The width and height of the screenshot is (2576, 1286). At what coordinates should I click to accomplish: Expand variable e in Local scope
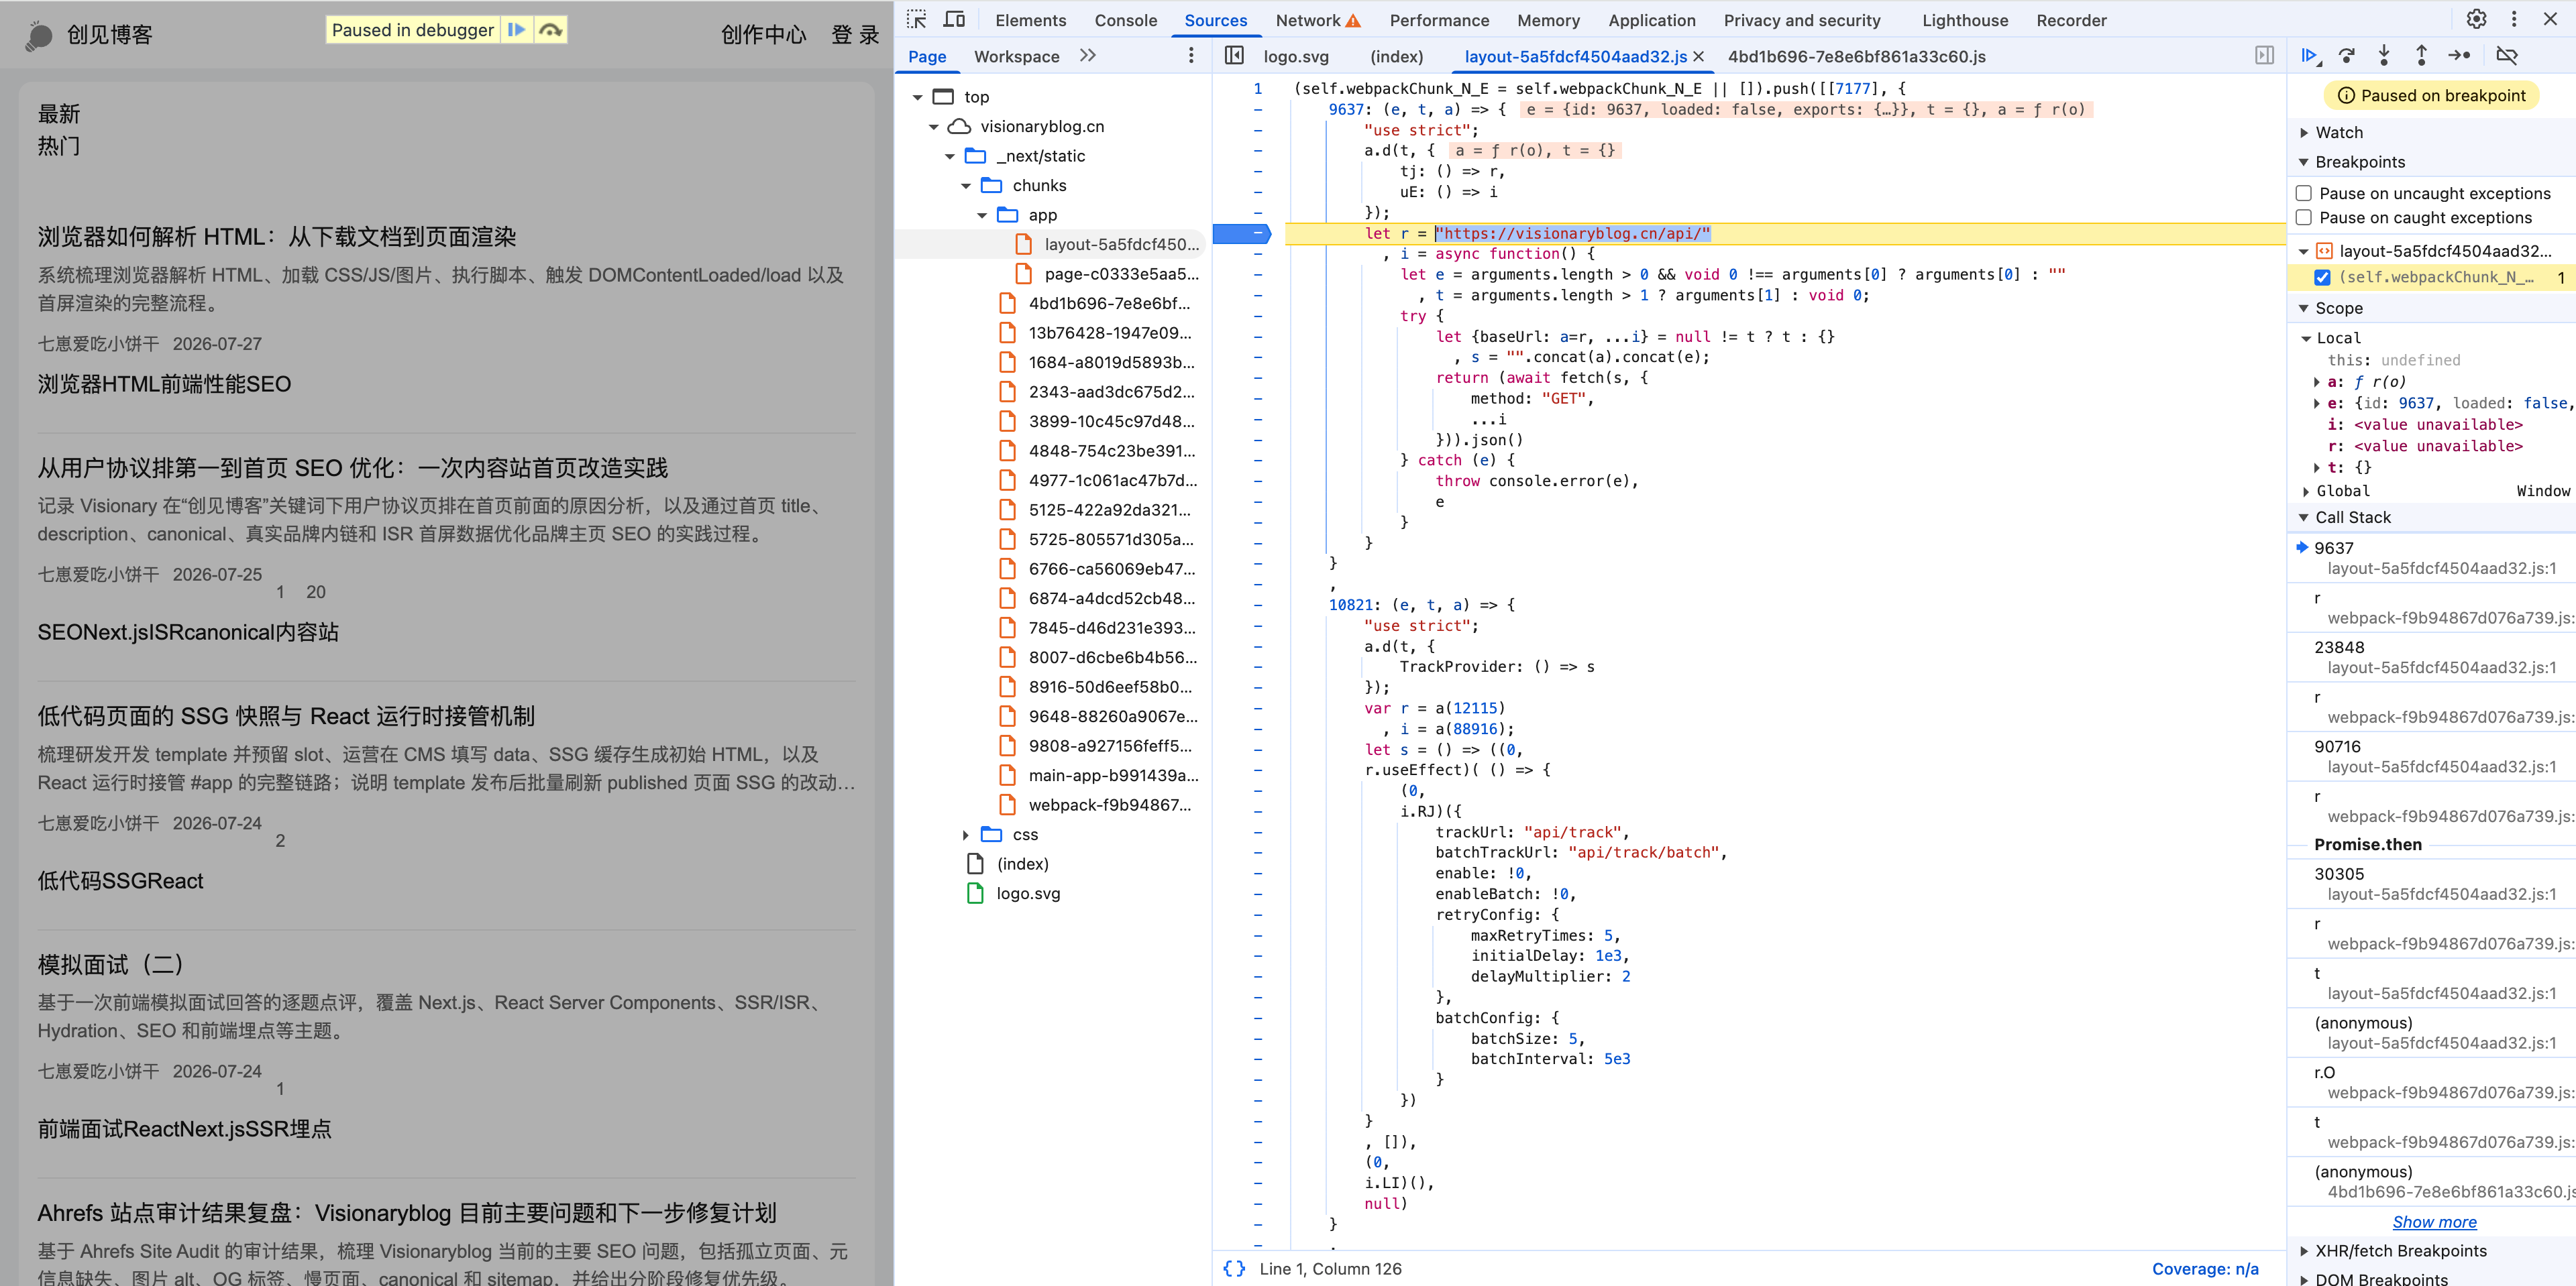2317,404
